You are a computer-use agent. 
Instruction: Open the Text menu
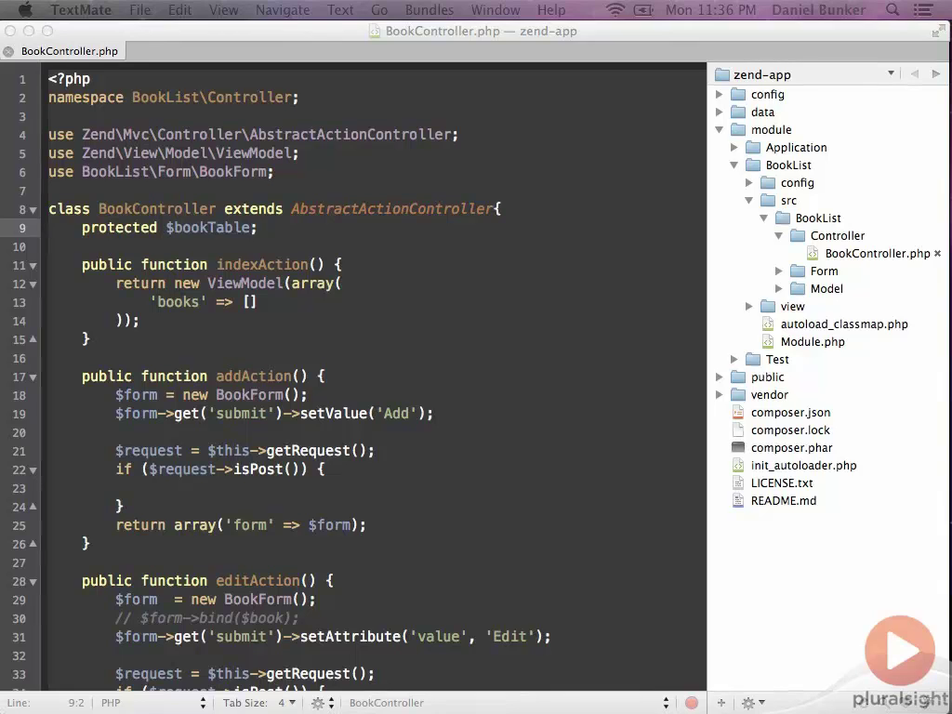[x=340, y=9]
